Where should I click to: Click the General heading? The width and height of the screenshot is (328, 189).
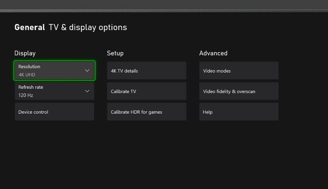click(30, 27)
